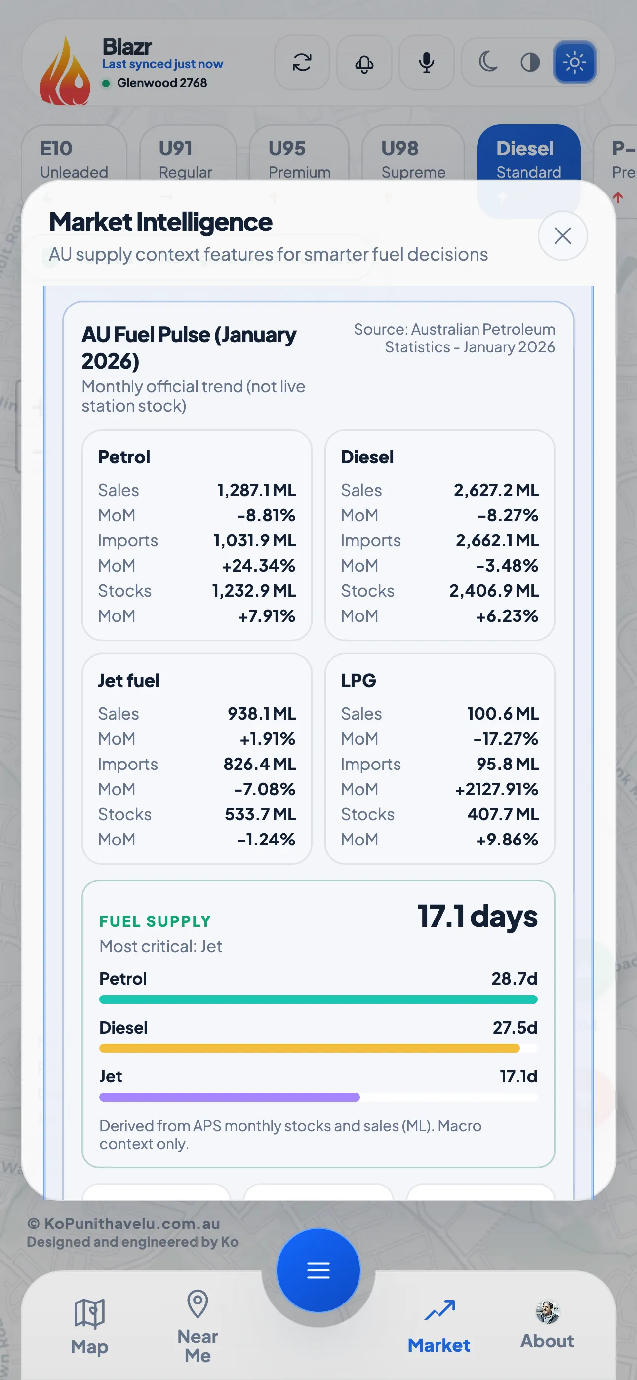Select the E10 Unleaded fuel tab
637x1380 pixels.
(74, 158)
